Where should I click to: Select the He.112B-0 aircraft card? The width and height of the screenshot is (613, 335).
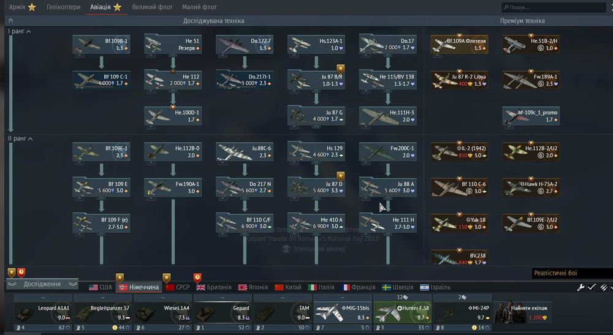coord(173,151)
